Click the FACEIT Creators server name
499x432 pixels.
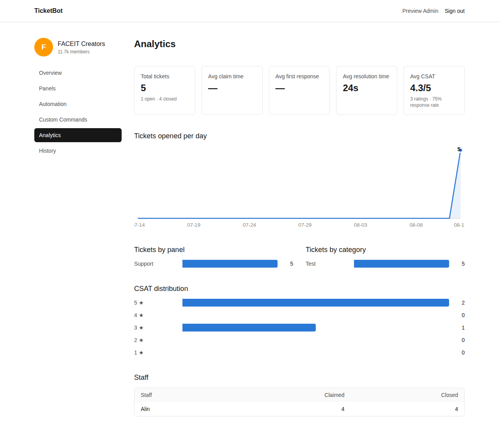[81, 44]
